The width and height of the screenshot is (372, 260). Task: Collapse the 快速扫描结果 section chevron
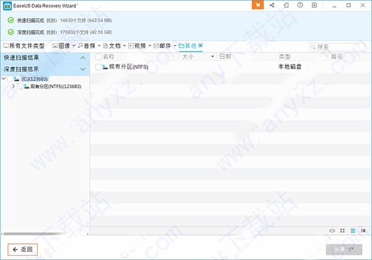tap(82, 58)
